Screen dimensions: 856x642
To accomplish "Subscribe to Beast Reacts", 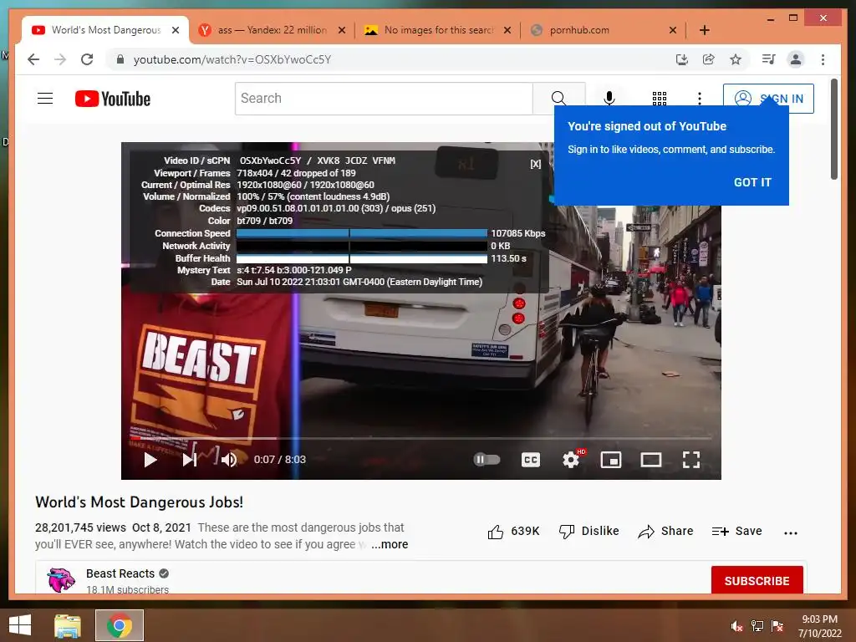I will pos(757,580).
